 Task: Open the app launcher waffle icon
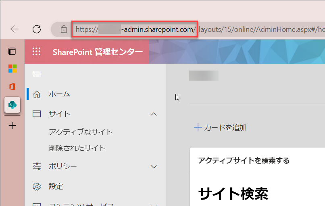(36, 52)
